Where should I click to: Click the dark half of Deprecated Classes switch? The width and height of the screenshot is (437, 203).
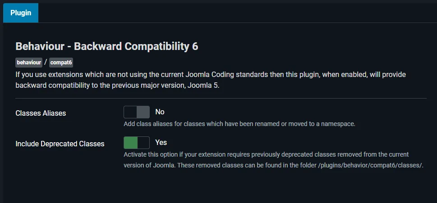point(143,143)
